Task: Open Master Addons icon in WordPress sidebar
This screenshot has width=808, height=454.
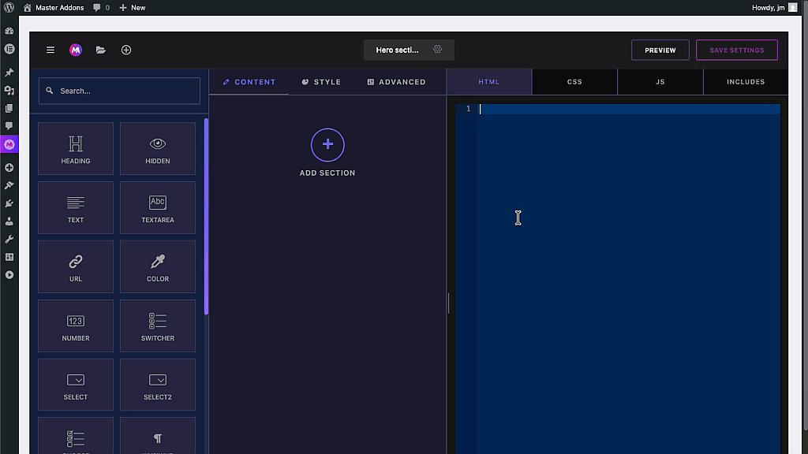Action: pos(9,145)
